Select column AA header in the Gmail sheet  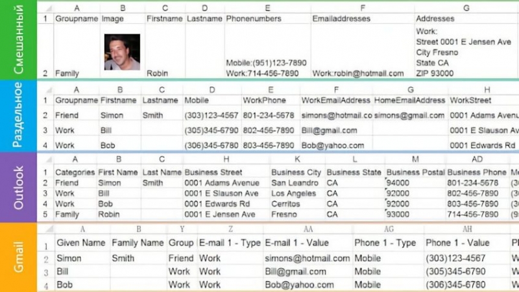click(x=308, y=229)
